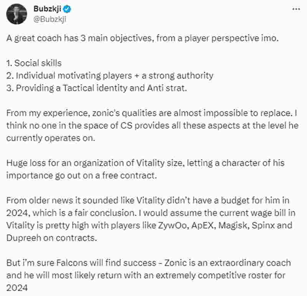Click 'importance go out on a free contract'
307x296 pixels.
point(81,175)
